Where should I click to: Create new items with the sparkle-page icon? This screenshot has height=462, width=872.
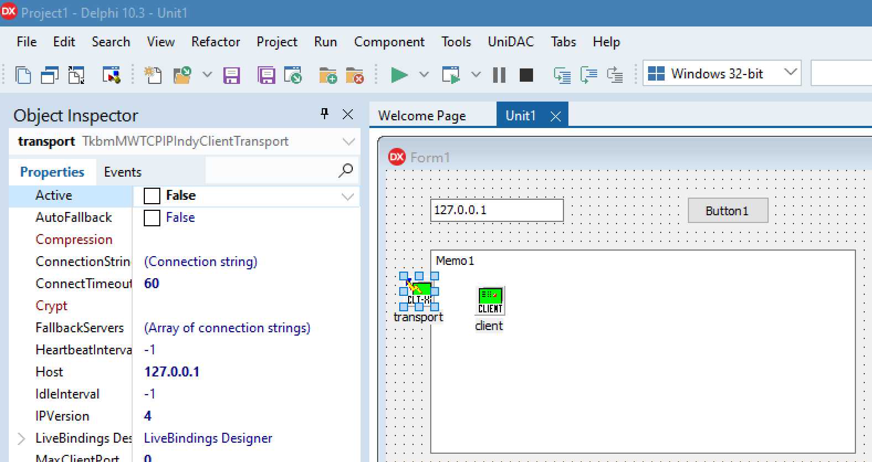(x=153, y=75)
